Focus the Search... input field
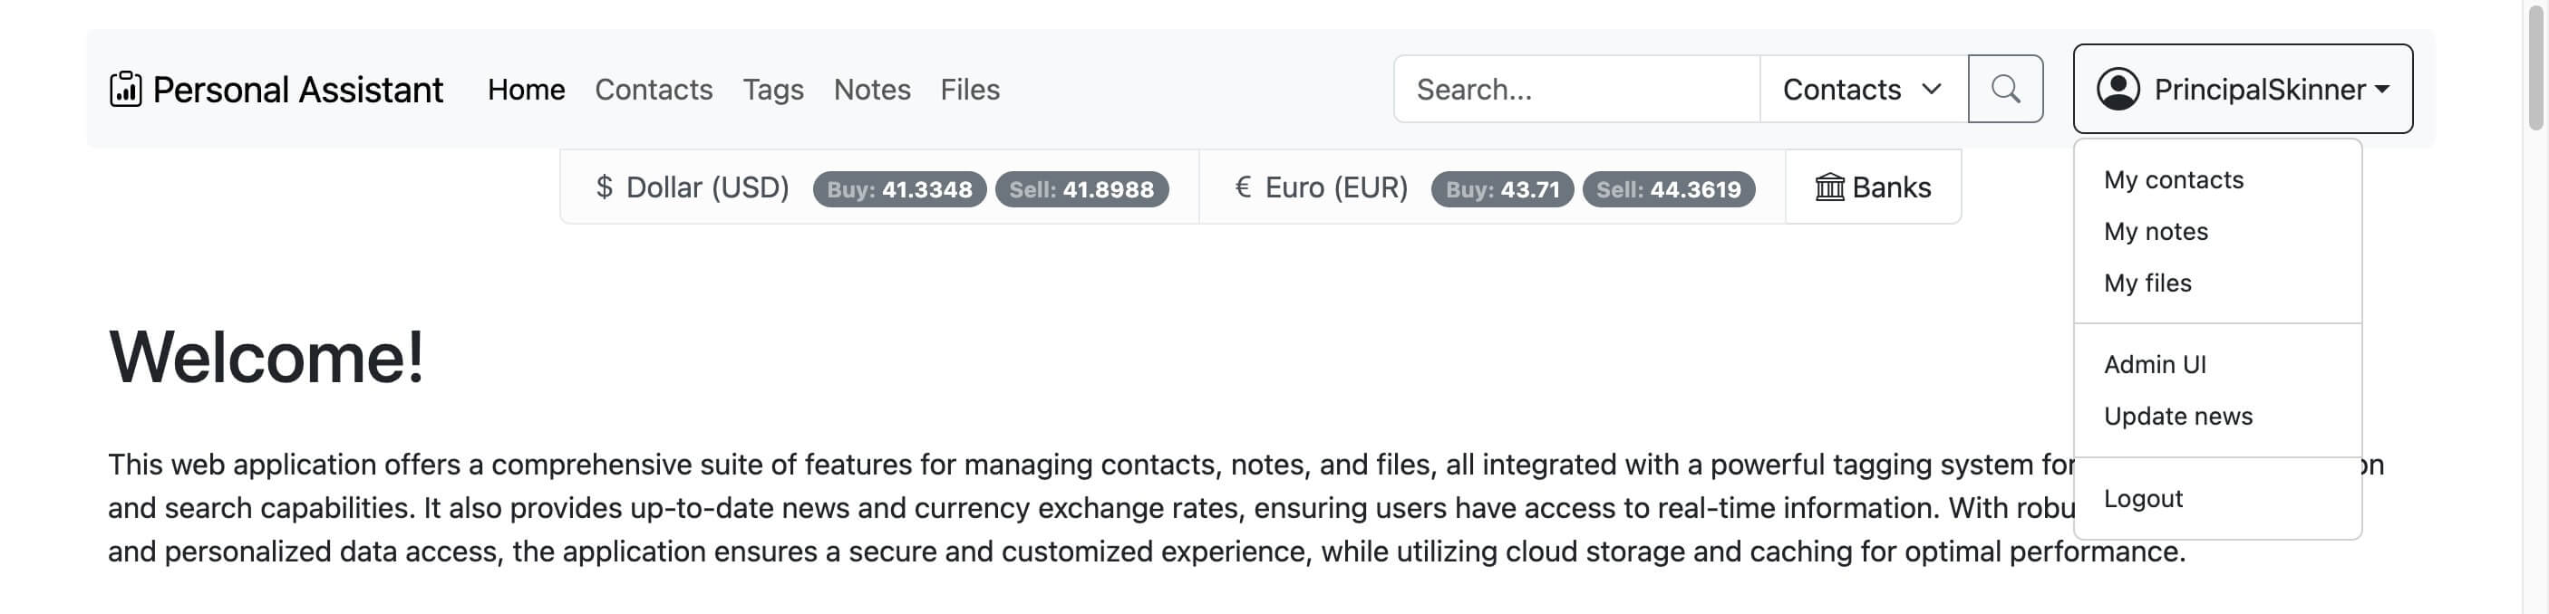This screenshot has width=2549, height=614. click(1577, 89)
